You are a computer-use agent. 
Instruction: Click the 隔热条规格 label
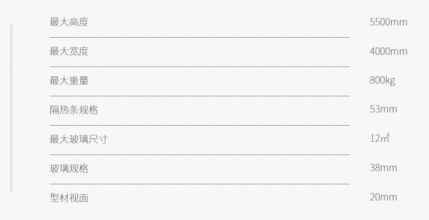74,110
